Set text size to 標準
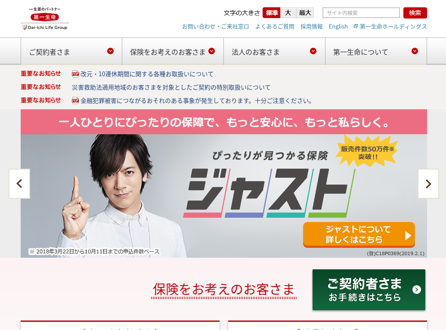 (x=272, y=13)
